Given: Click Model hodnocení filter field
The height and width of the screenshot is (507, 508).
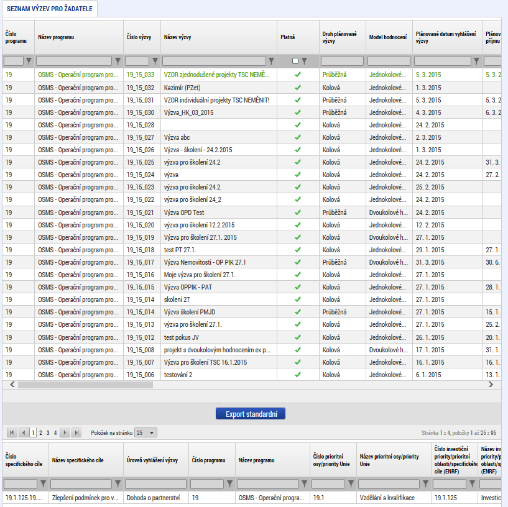Looking at the screenshot, I should coord(389,61).
